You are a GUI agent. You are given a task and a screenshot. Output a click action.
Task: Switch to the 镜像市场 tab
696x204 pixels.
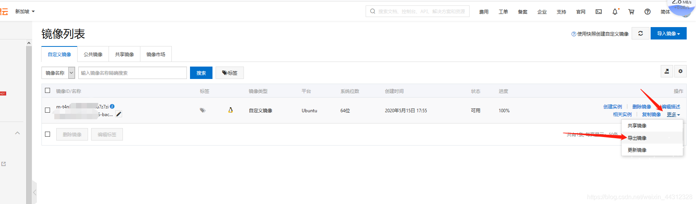156,54
